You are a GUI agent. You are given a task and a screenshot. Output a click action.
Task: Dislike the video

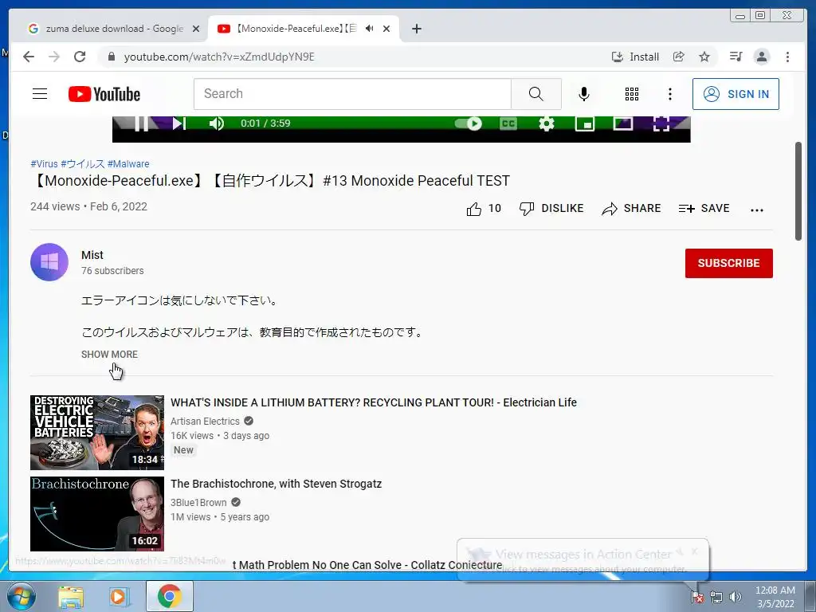tap(551, 209)
